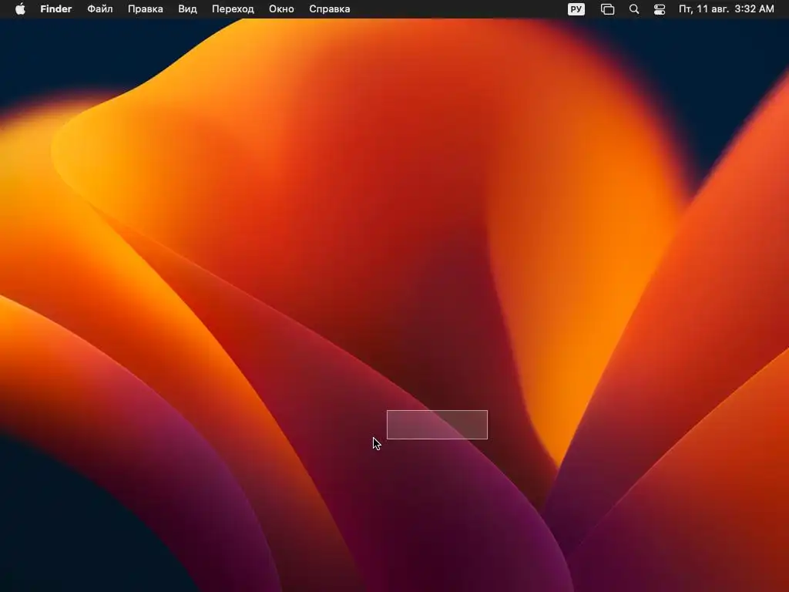Open Control Center toggles icon
The height and width of the screenshot is (592, 789).
[x=660, y=9]
